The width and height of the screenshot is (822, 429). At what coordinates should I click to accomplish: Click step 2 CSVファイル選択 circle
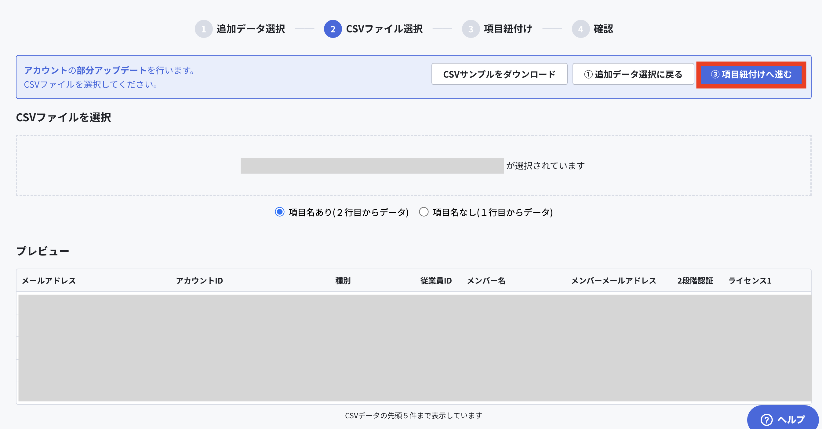point(333,29)
